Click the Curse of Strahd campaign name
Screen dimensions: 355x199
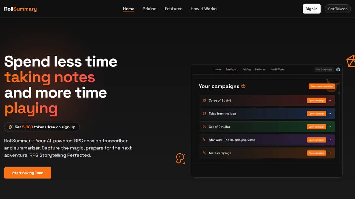[x=220, y=101]
